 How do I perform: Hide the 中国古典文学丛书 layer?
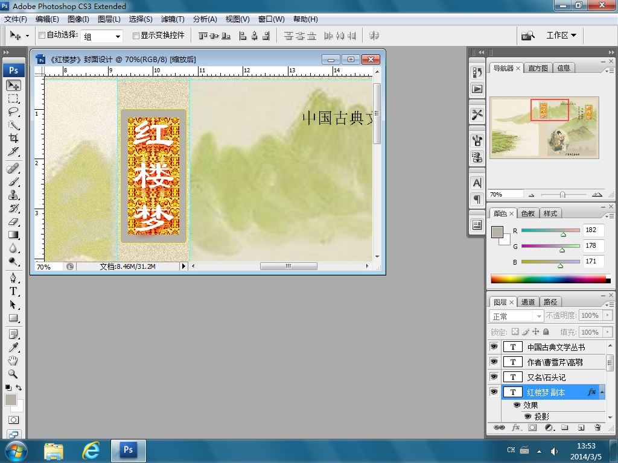coord(494,347)
